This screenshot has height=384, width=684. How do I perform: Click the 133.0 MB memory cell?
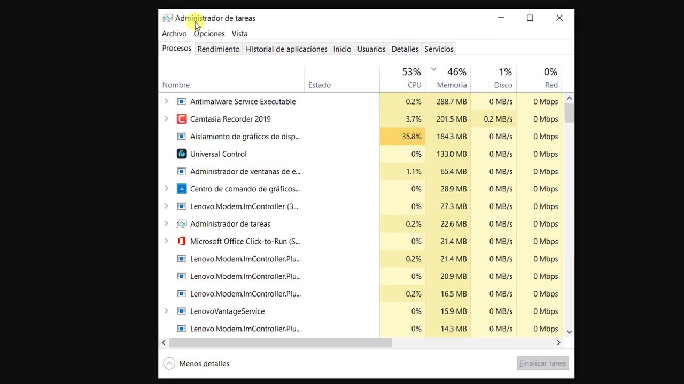click(x=448, y=154)
